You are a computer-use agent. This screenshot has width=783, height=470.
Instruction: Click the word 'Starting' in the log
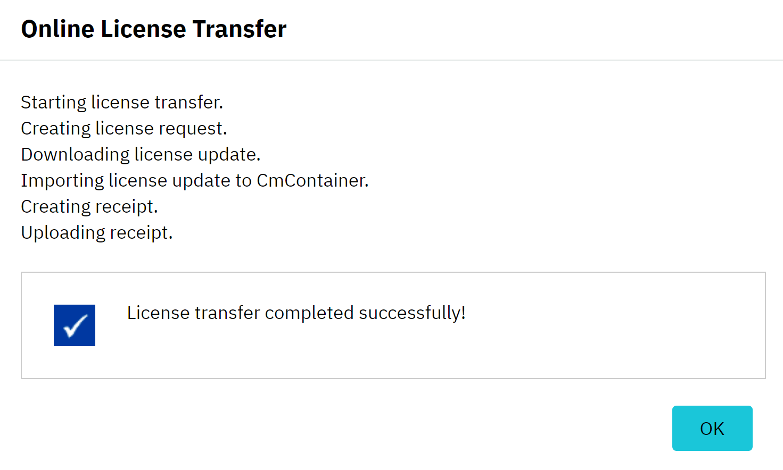point(53,102)
